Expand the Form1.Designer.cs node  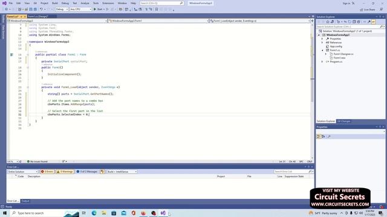326,54
